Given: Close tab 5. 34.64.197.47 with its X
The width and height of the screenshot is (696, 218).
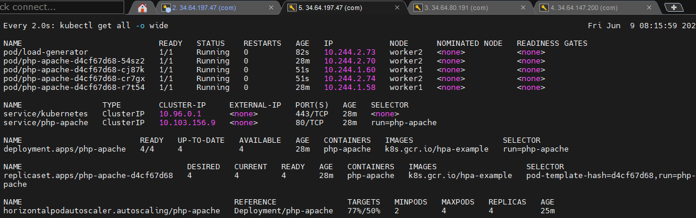Looking at the screenshot, I should coord(397,8).
